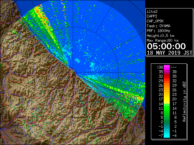The image size is (194, 145).
Task: Click the 'Reflectivity in dBZ' axis label
Action: coord(184,101)
